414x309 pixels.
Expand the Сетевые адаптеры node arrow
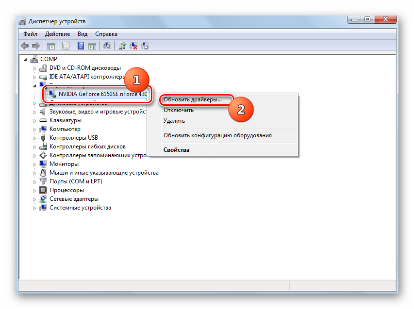[x=34, y=199]
